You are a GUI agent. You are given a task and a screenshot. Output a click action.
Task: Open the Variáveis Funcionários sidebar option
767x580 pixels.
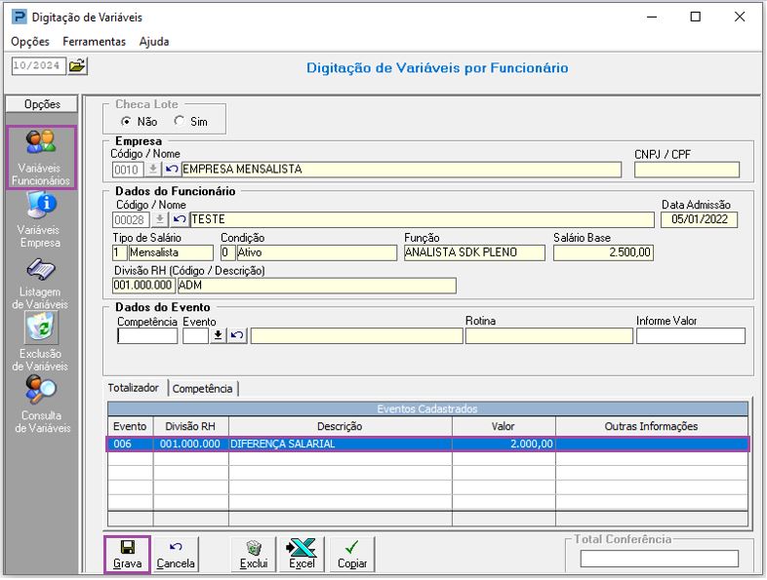[41, 157]
